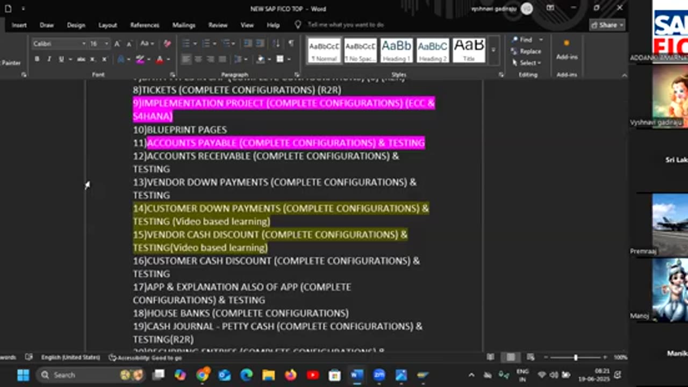Apply numbered list formatting

tap(207, 44)
